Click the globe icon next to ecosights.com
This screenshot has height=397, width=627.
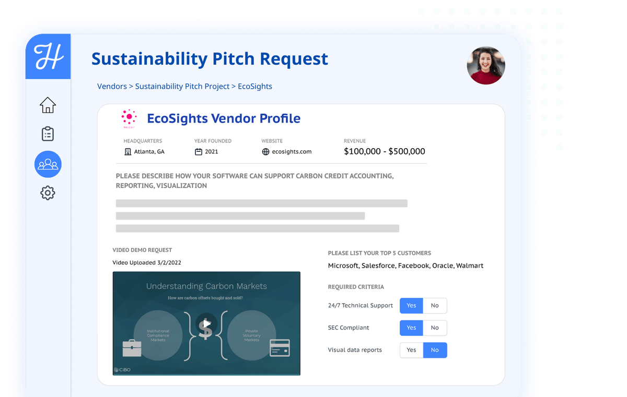point(266,151)
